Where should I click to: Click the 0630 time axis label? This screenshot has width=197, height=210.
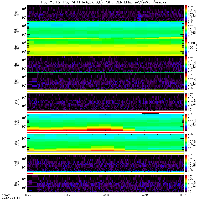[x=66, y=195]
